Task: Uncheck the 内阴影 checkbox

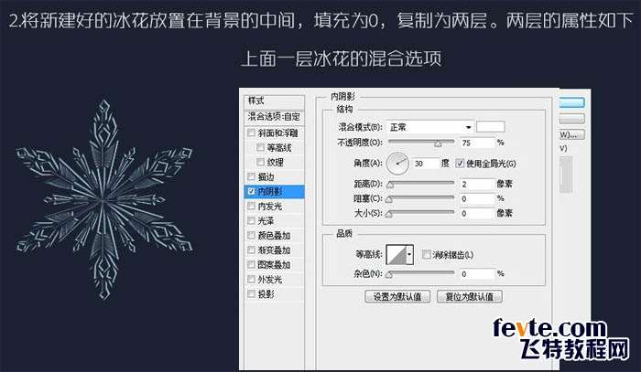Action: pos(252,191)
